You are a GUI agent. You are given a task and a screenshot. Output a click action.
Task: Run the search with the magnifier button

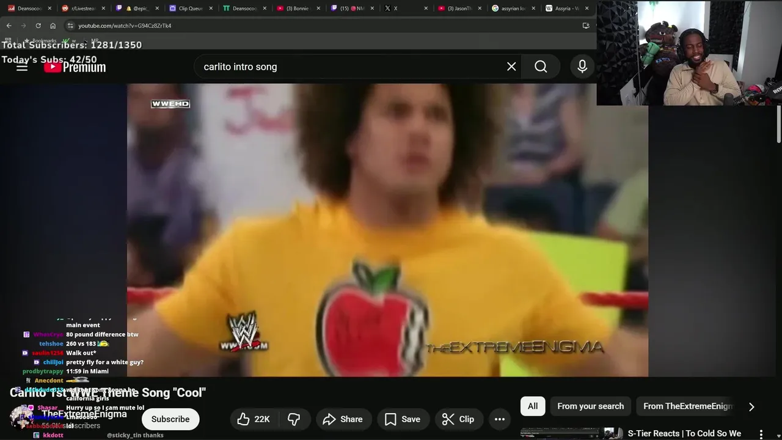[541, 67]
